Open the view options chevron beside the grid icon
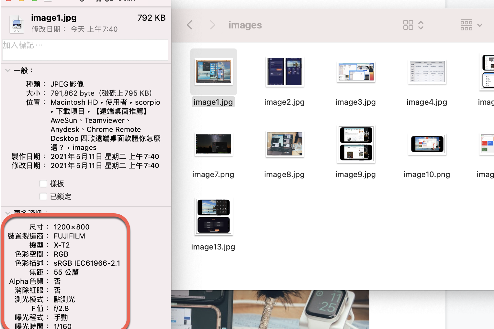The width and height of the screenshot is (494, 329). point(421,25)
